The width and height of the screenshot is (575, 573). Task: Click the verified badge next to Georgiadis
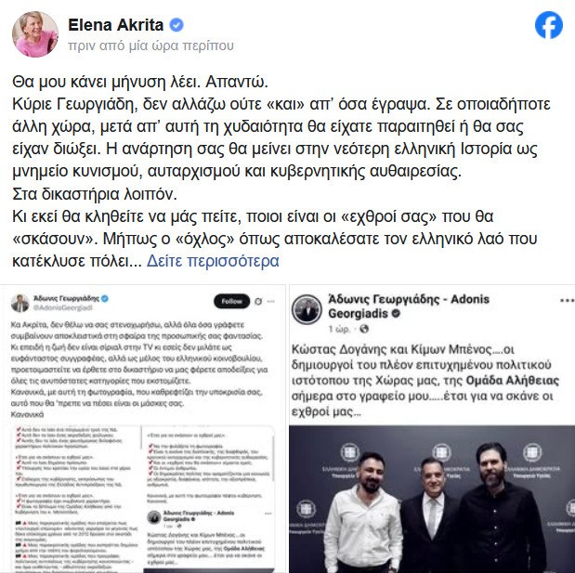396,314
